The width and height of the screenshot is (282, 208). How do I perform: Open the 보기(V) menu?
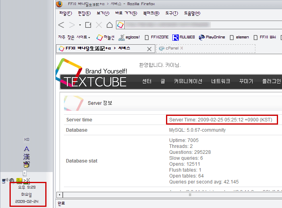coord(103,13)
